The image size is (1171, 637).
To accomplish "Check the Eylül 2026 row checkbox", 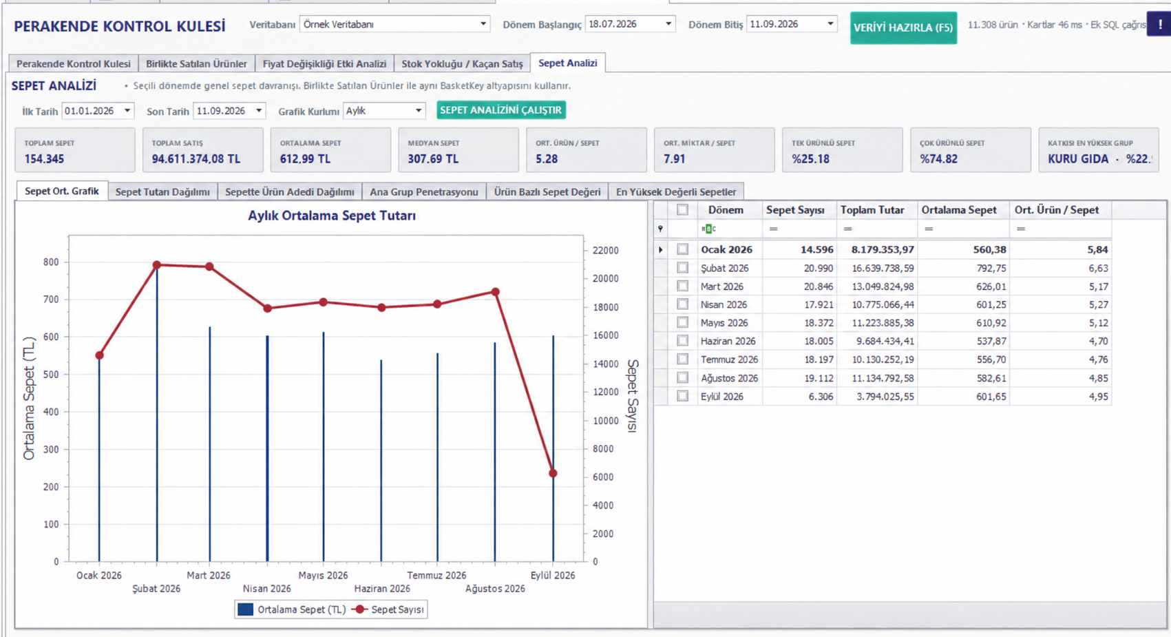I will click(682, 396).
